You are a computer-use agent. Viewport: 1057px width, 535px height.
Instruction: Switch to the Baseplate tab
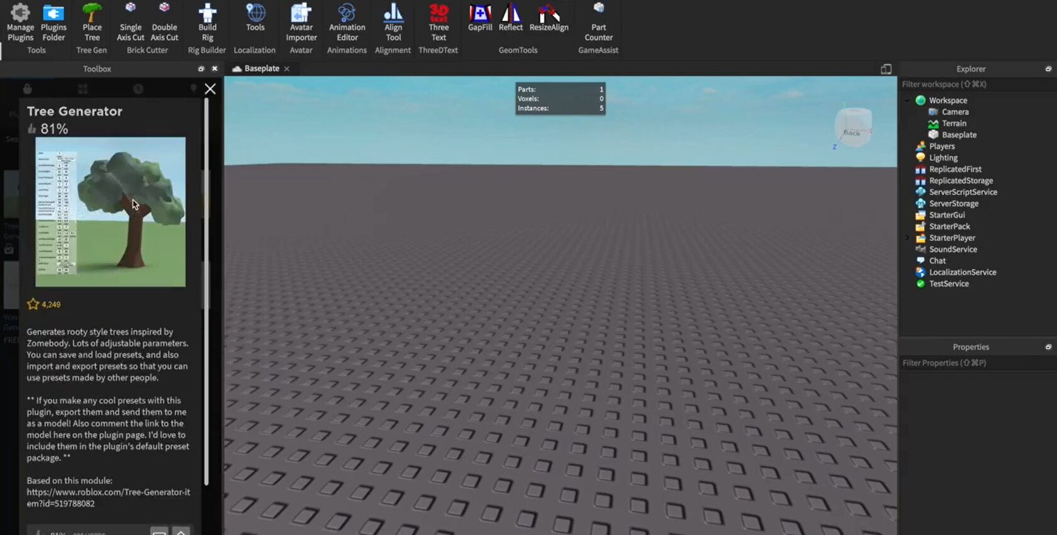tap(262, 69)
